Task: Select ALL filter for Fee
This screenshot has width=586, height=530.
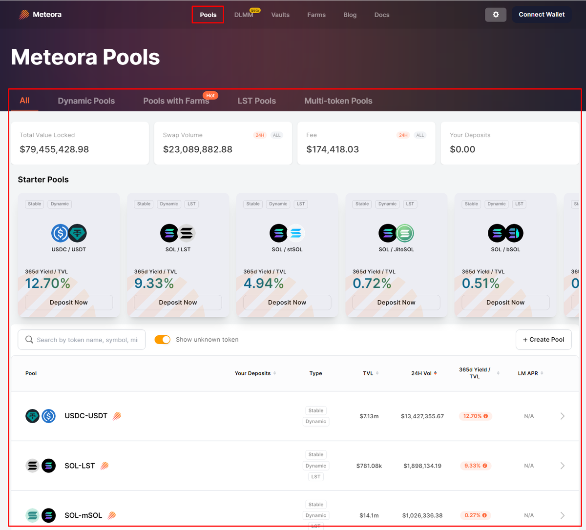Action: 420,135
